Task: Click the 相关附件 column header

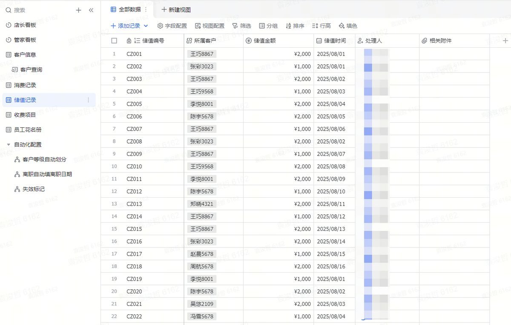Action: [x=454, y=41]
